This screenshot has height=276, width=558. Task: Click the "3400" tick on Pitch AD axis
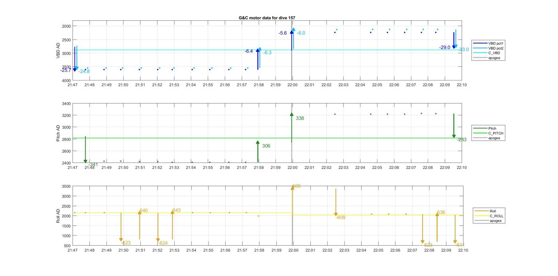(66, 104)
